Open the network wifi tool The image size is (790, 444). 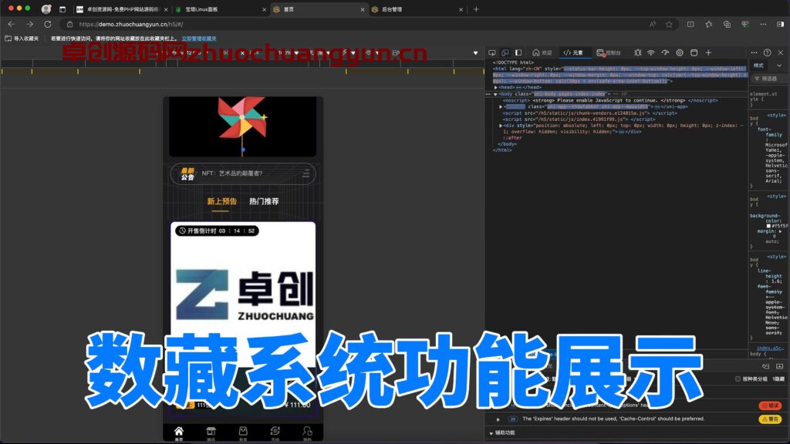coord(651,52)
